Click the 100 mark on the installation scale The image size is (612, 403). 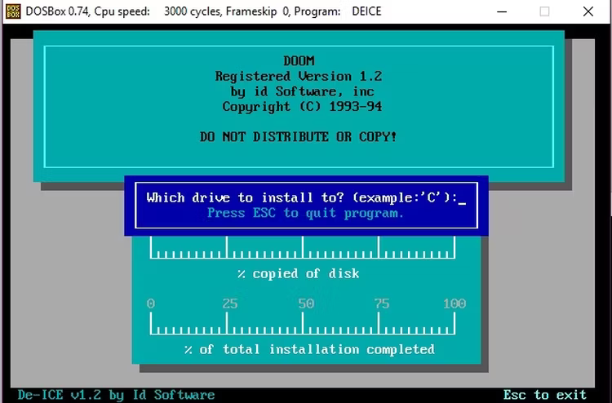(455, 303)
